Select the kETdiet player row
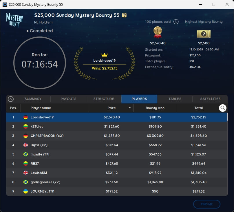Image resolution: width=234 pixels, height=212 pixels. [x=116, y=127]
